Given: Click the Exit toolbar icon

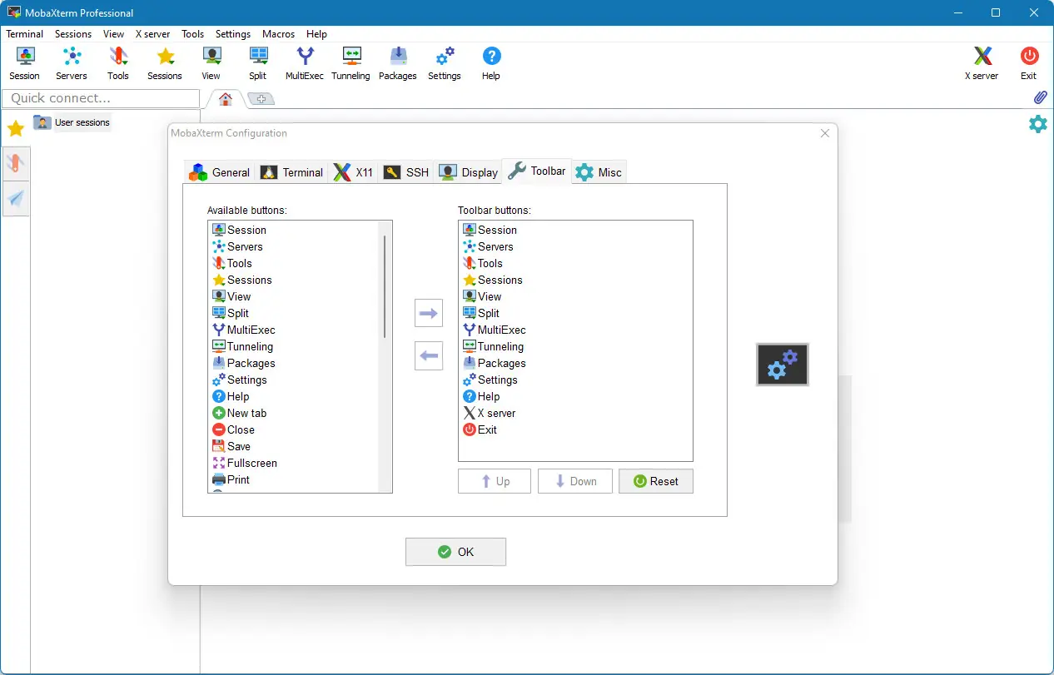Looking at the screenshot, I should click(1029, 63).
